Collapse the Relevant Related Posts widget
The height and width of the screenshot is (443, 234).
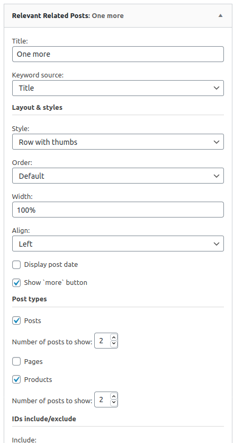(x=220, y=15)
